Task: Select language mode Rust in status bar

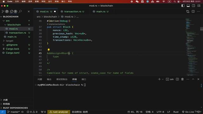Action: point(176,112)
